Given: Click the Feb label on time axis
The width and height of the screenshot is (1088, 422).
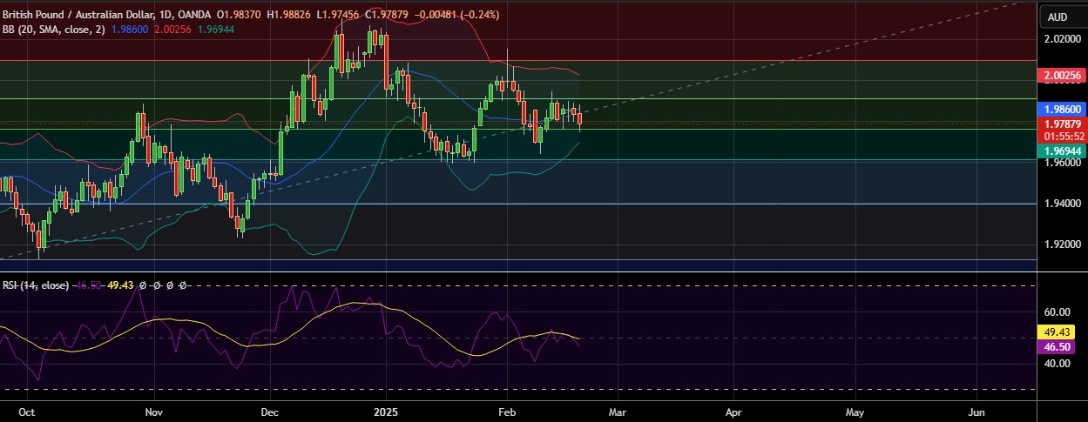Looking at the screenshot, I should click(x=508, y=411).
